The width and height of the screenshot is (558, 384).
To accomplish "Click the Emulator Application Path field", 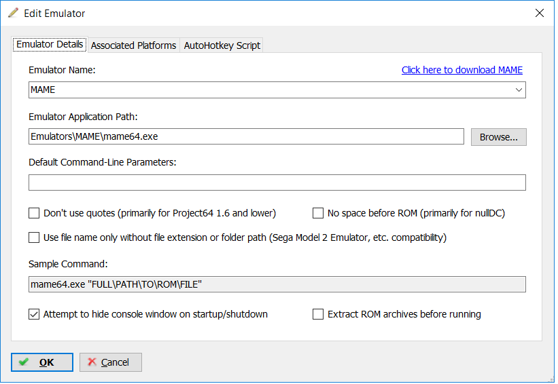I will point(246,136).
